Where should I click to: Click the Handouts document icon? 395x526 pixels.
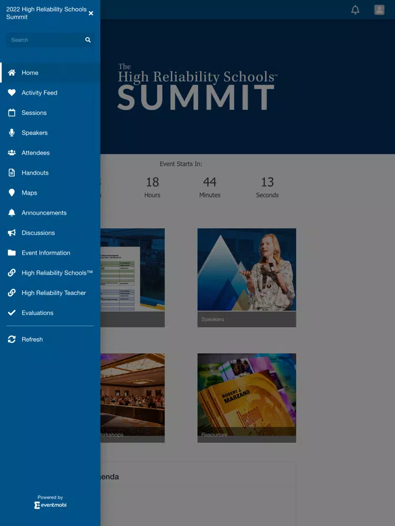point(12,173)
